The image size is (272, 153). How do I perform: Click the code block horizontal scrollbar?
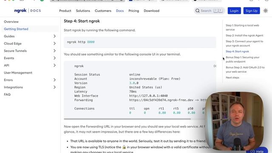(x=127, y=119)
